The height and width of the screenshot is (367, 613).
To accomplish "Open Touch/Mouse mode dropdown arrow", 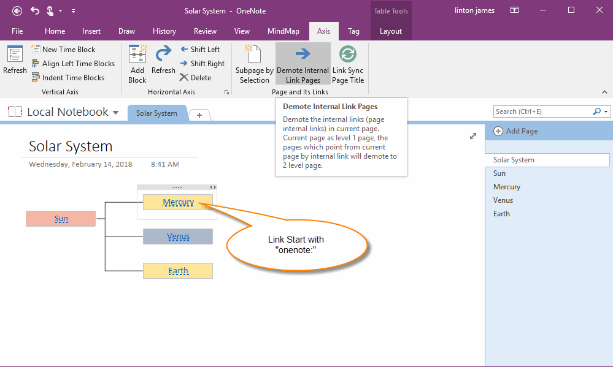I will click(60, 11).
